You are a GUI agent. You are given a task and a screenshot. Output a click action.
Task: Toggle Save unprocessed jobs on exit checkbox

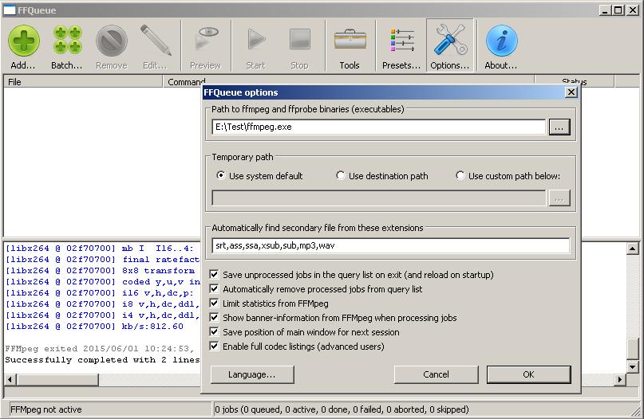(x=214, y=274)
